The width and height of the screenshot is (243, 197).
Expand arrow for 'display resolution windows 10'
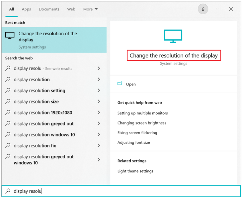pos(99,134)
